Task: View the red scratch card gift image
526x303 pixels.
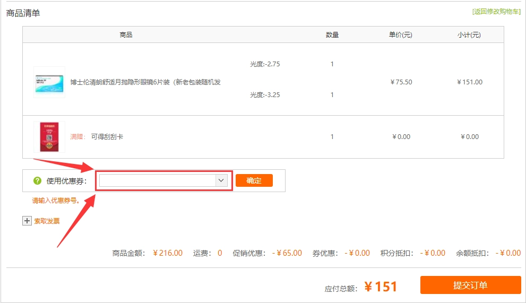Action: [x=49, y=137]
